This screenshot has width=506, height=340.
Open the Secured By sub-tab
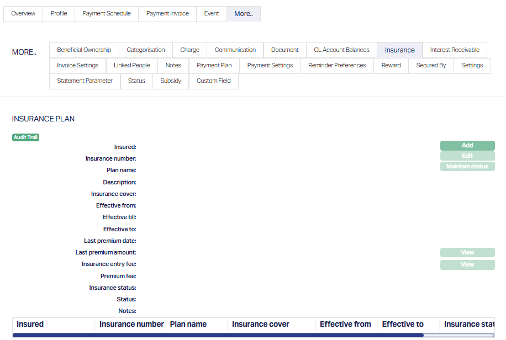(x=431, y=65)
